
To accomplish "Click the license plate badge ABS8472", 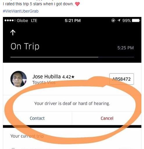I will [x=122, y=79].
